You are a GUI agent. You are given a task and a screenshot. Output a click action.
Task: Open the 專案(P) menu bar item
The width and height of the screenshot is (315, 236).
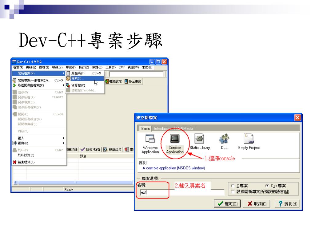pos(71,67)
